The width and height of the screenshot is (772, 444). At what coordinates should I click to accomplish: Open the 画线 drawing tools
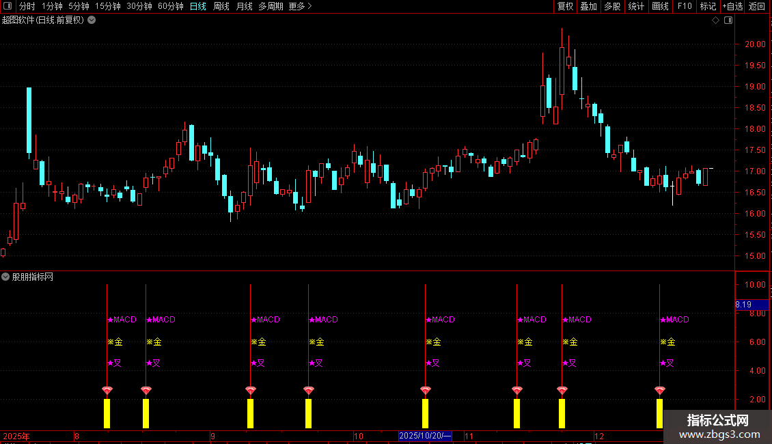[660, 6]
